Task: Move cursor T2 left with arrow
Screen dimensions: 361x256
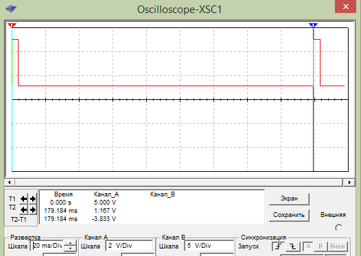Action: [24, 209]
